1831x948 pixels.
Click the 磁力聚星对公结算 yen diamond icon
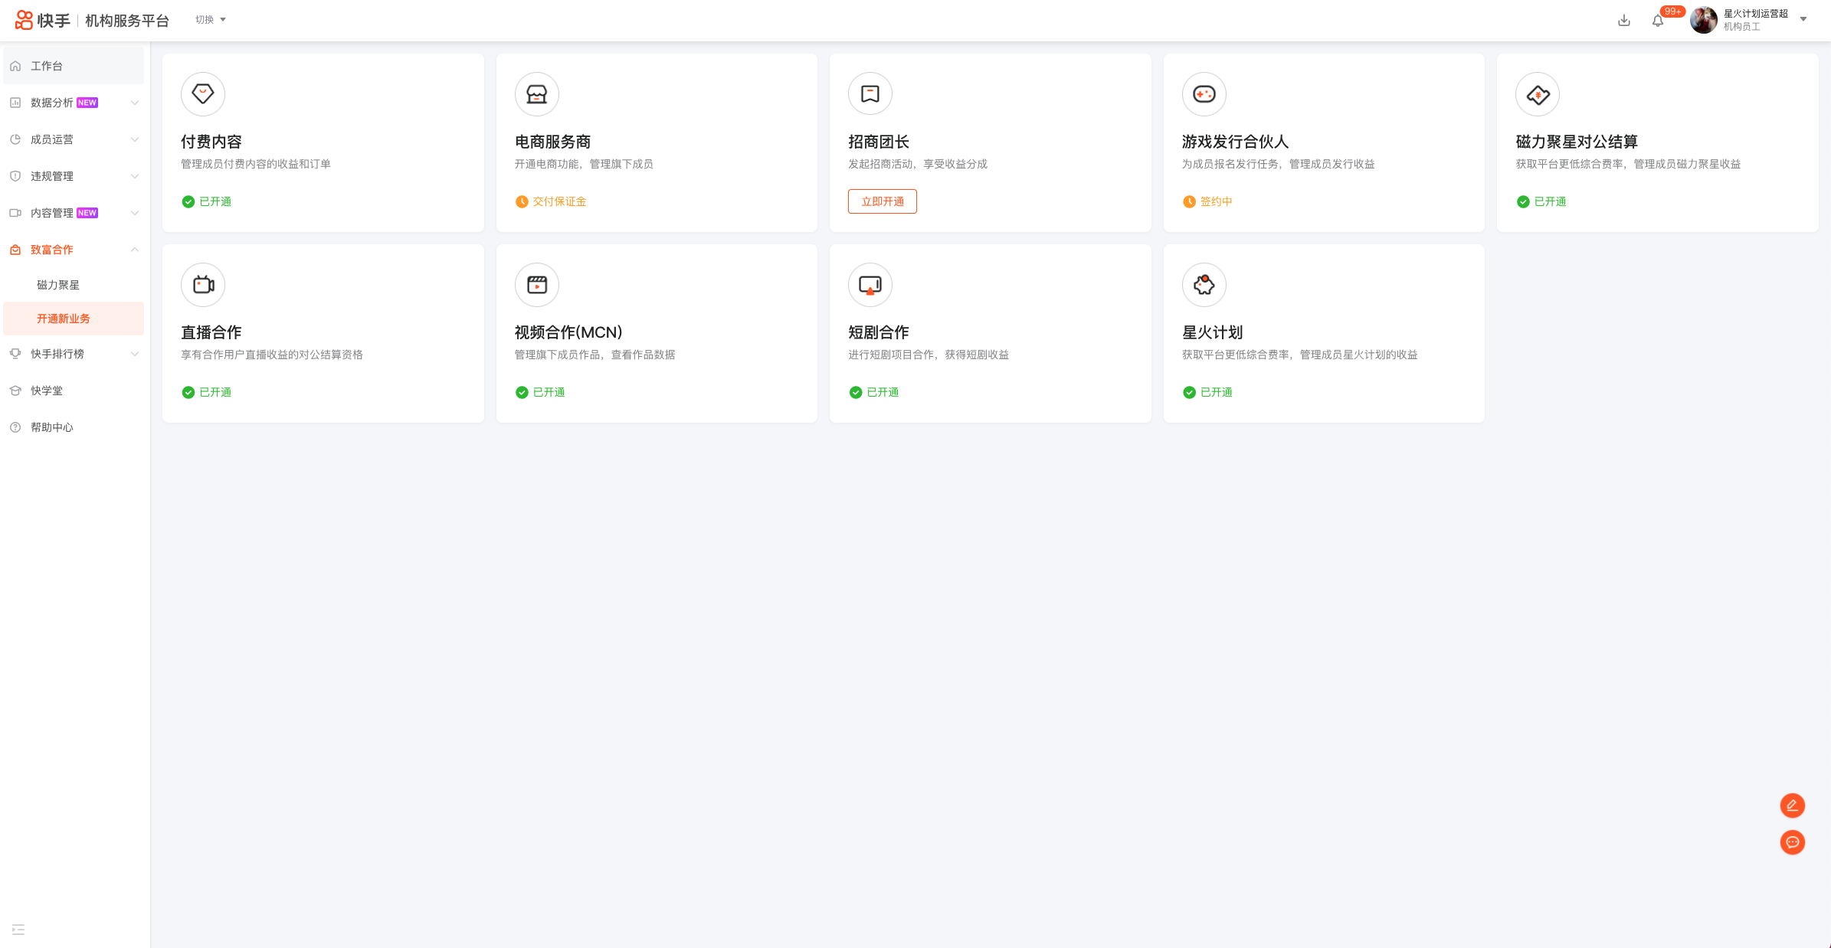[1538, 94]
